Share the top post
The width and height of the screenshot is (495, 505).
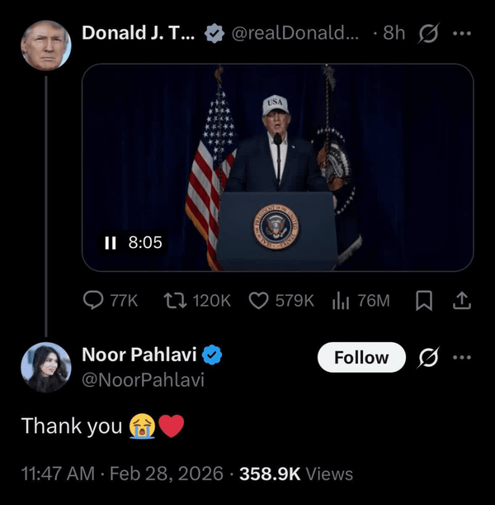point(462,300)
